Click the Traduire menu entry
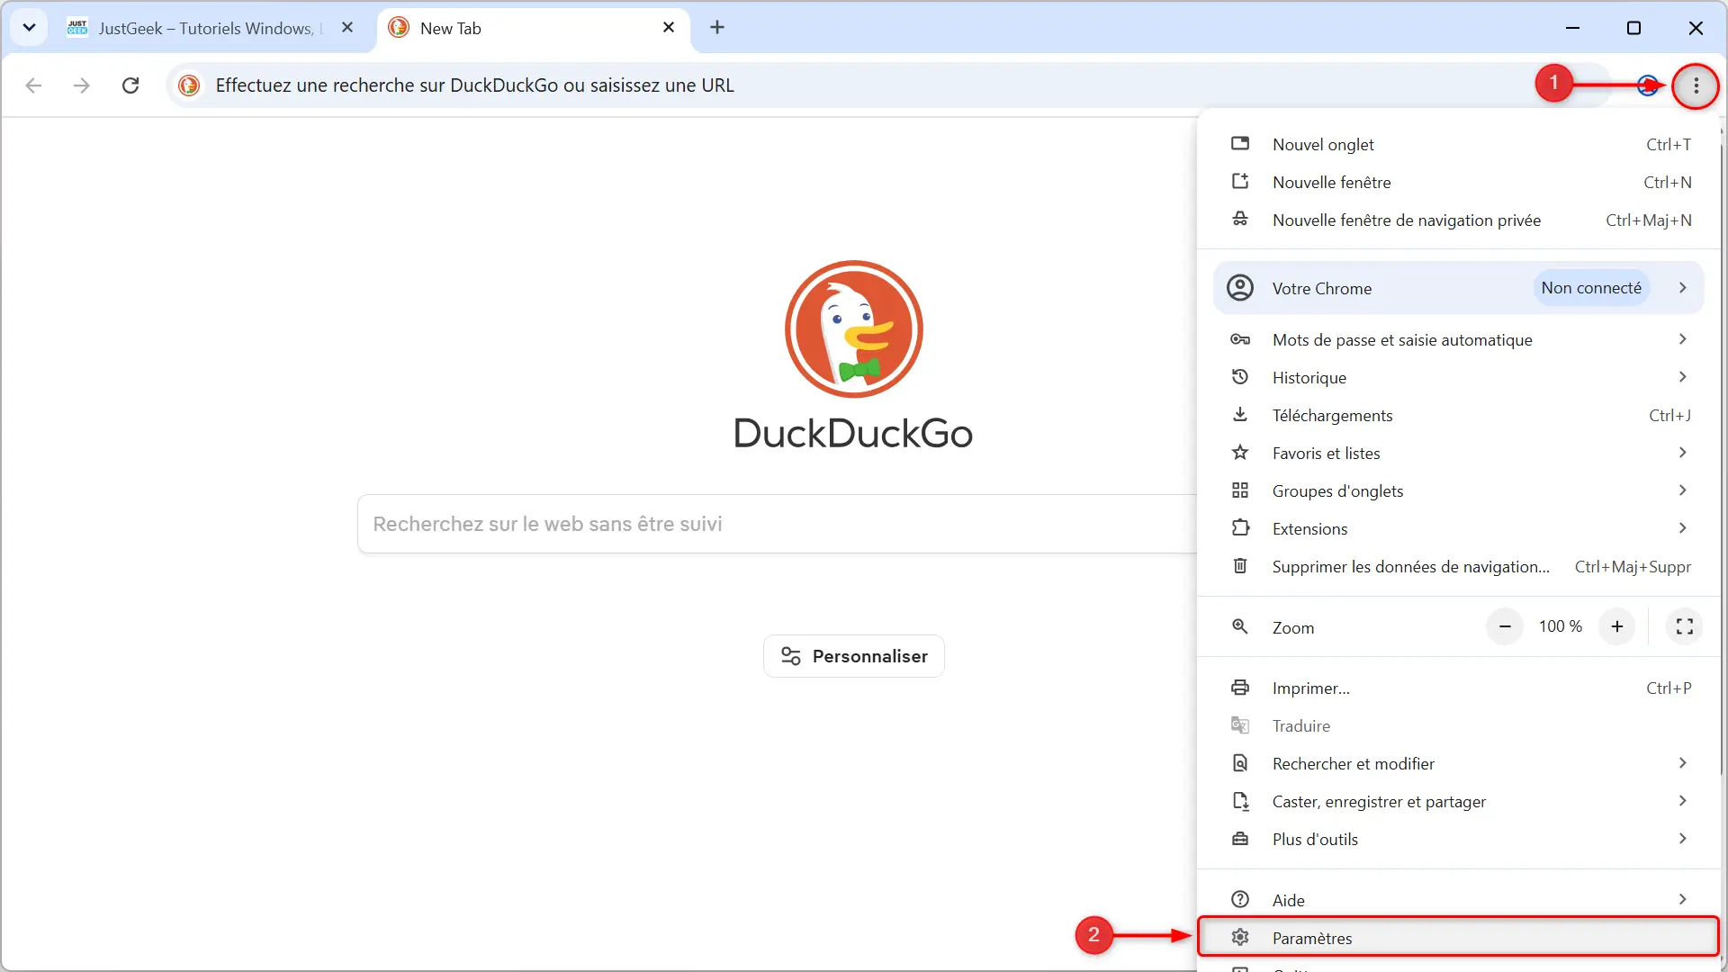This screenshot has width=1728, height=972. (x=1459, y=726)
